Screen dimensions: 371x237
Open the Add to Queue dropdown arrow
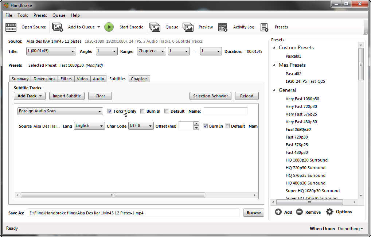pyautogui.click(x=99, y=27)
